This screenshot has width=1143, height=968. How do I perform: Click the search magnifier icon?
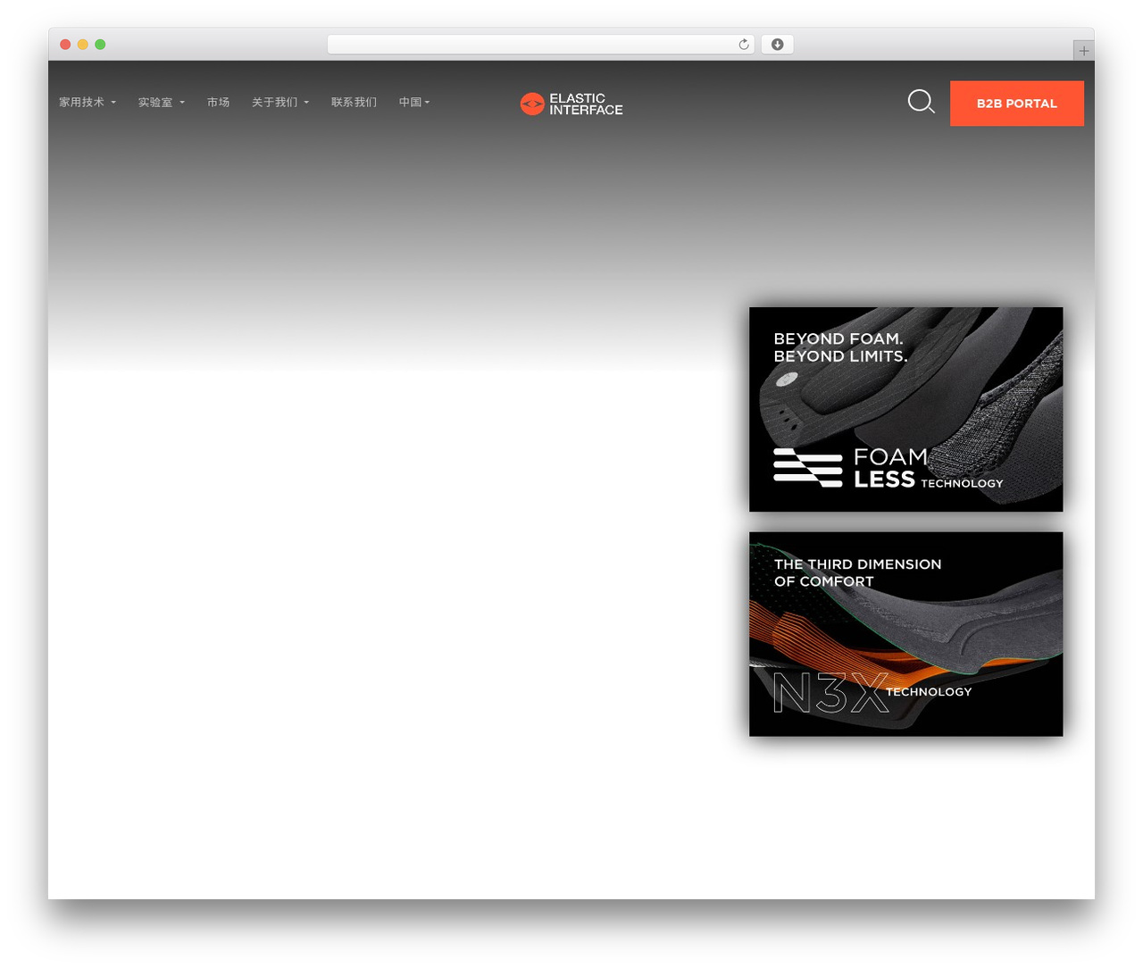921,102
